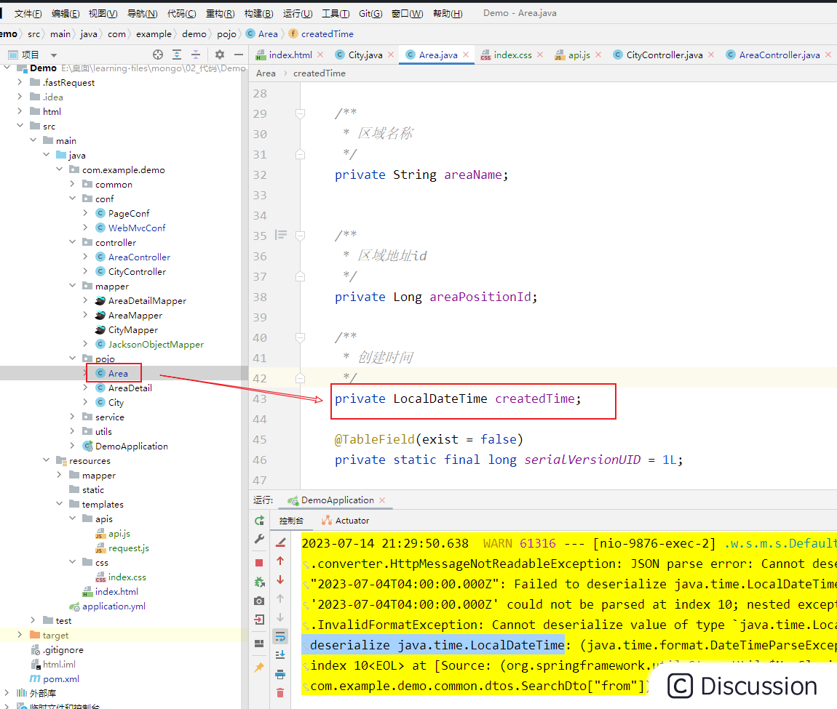Open the 文件(F) menu
The width and height of the screenshot is (837, 709).
(28, 13)
